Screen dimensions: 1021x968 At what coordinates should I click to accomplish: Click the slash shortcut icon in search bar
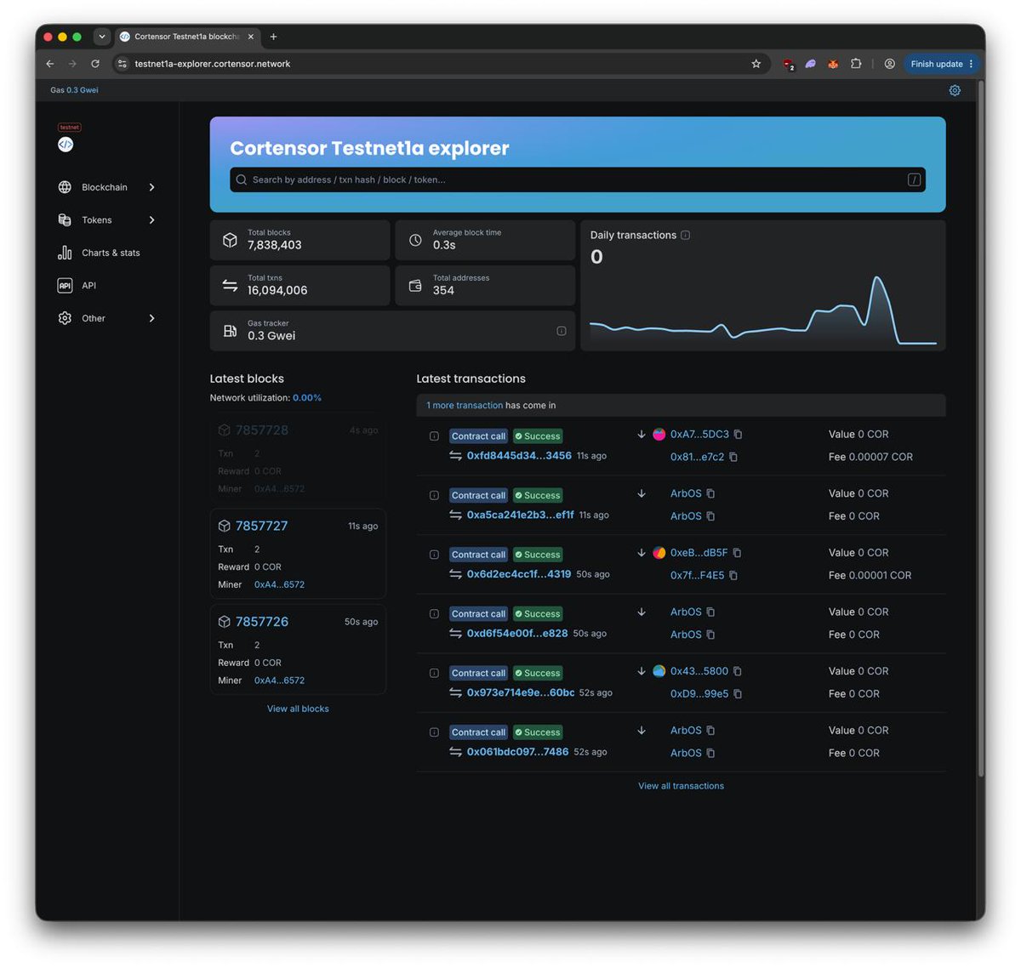click(914, 179)
